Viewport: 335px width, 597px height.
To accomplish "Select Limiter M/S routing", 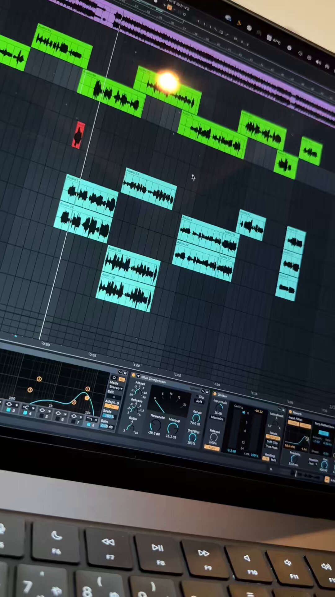I will [273, 460].
